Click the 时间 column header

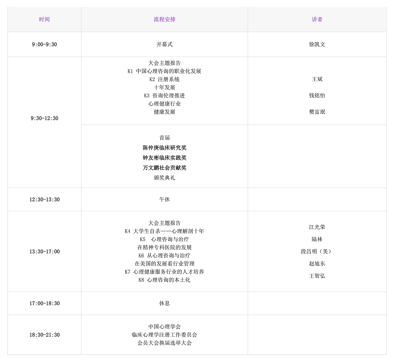pos(44,19)
